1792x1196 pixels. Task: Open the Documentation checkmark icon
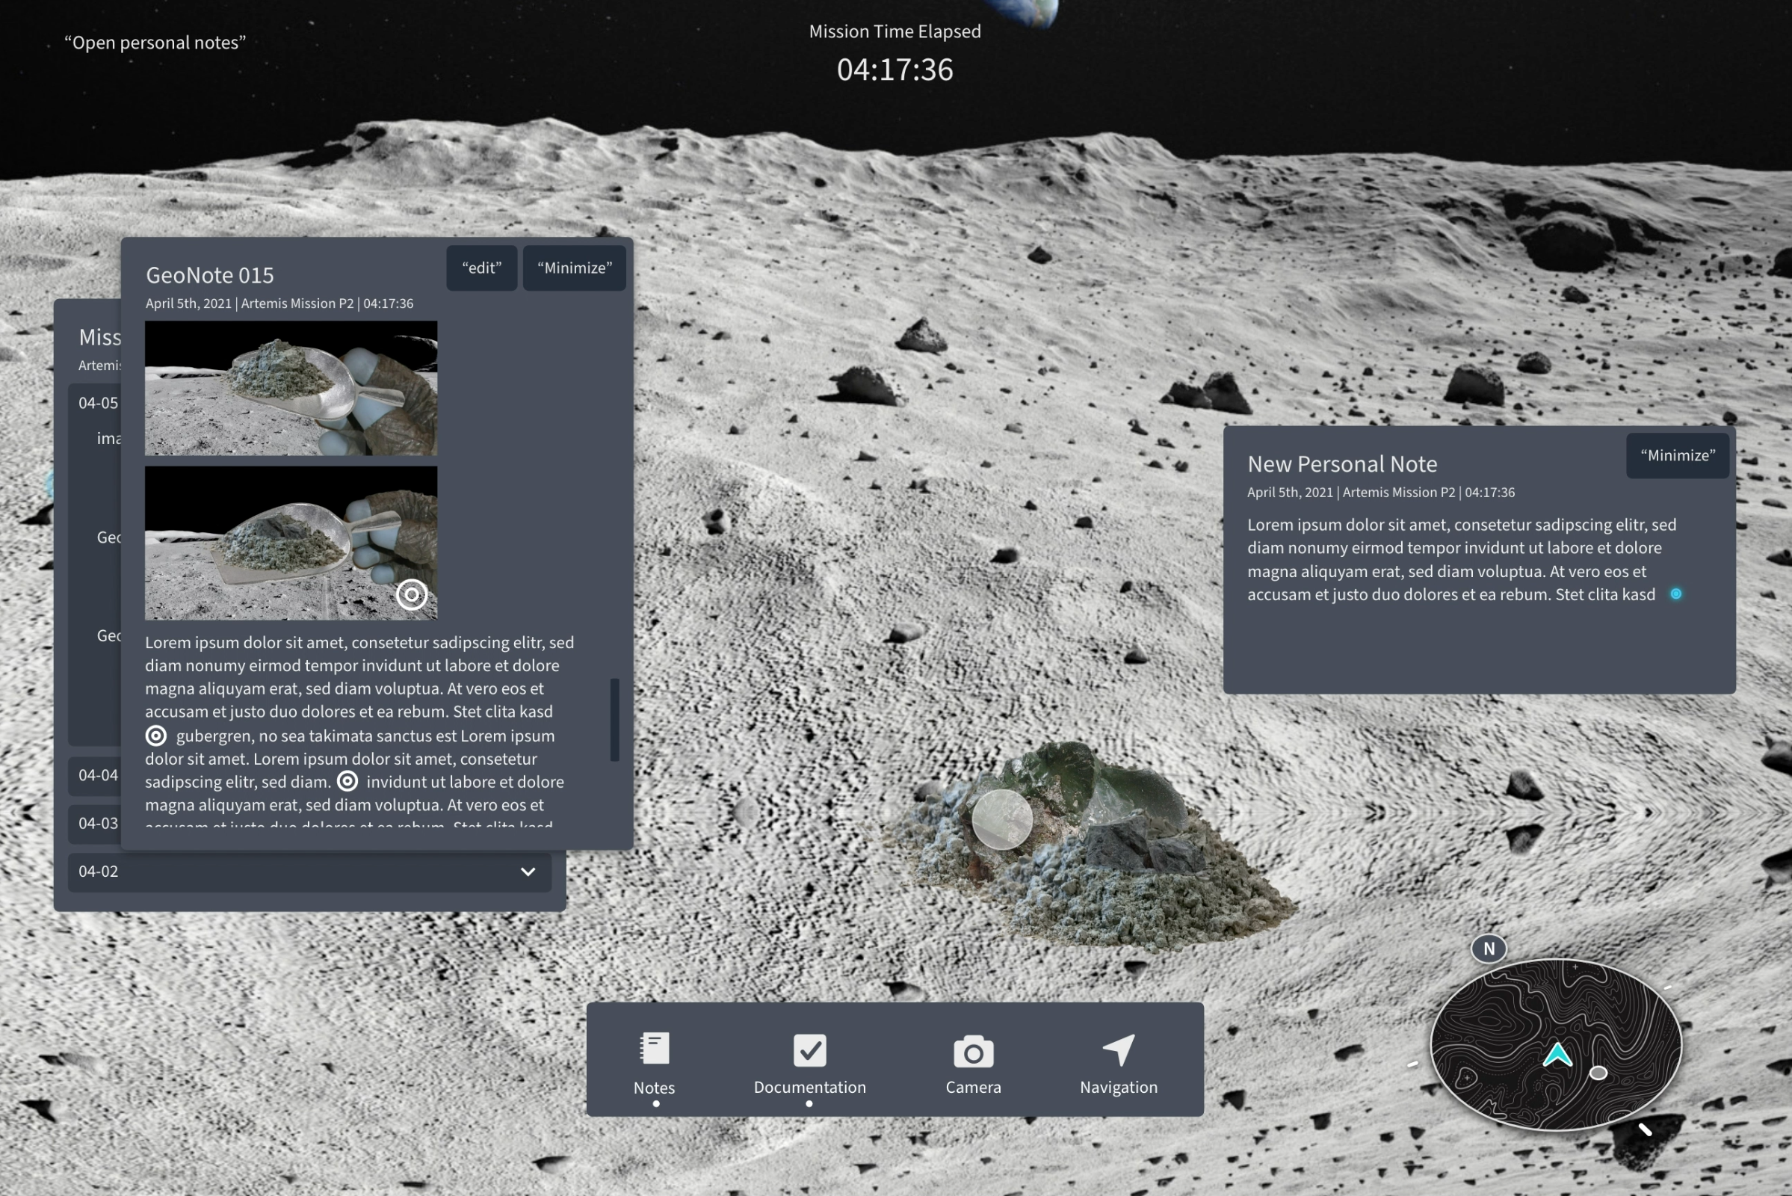(809, 1050)
